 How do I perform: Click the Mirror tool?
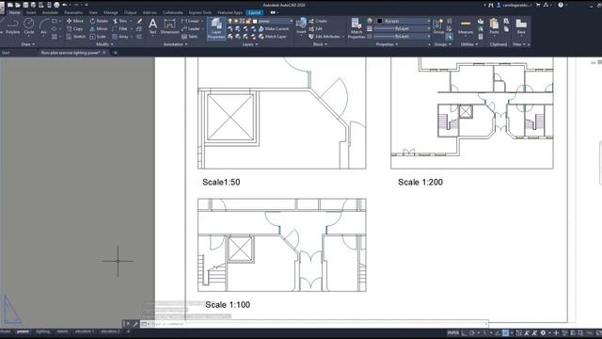pos(99,28)
